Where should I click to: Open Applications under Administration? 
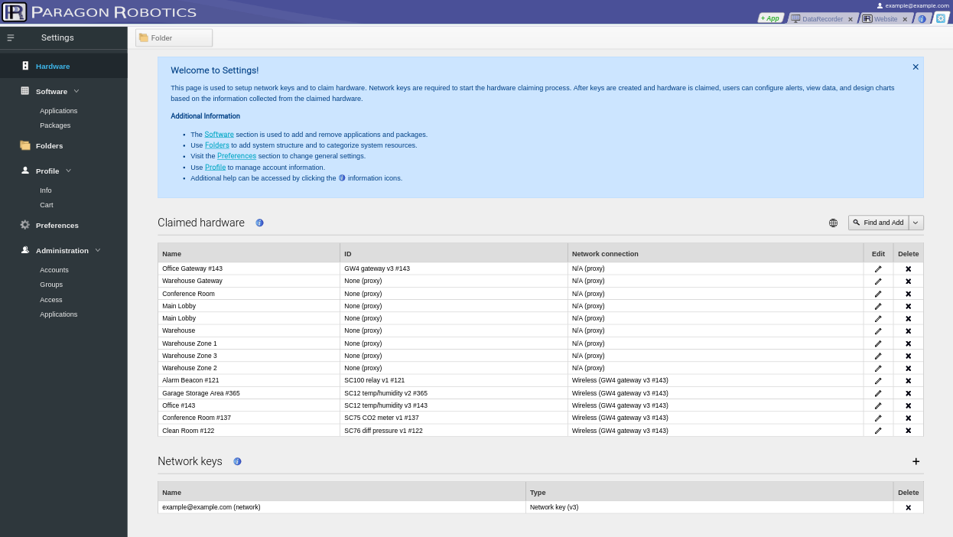(58, 314)
